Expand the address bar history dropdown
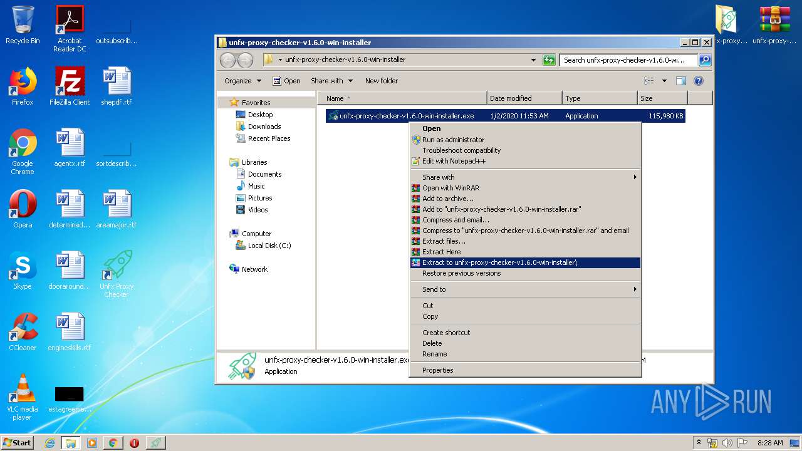Viewport: 802px width, 451px height. point(533,60)
